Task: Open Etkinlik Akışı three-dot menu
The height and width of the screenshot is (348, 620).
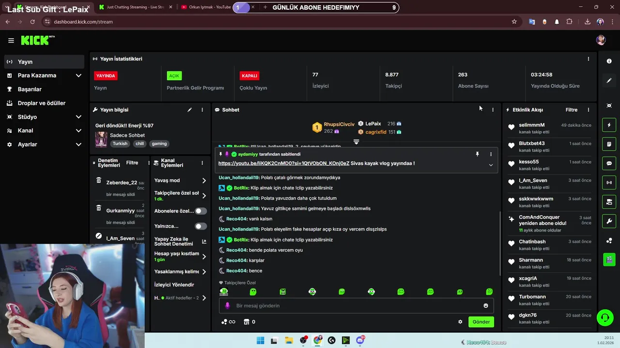Action: pos(589,110)
